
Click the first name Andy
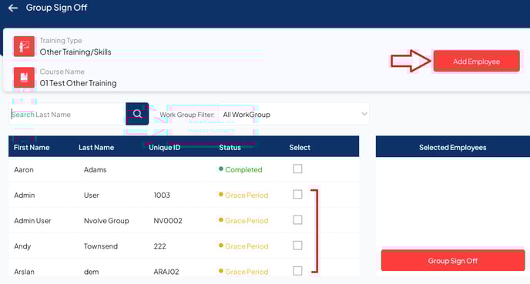pyautogui.click(x=22, y=246)
